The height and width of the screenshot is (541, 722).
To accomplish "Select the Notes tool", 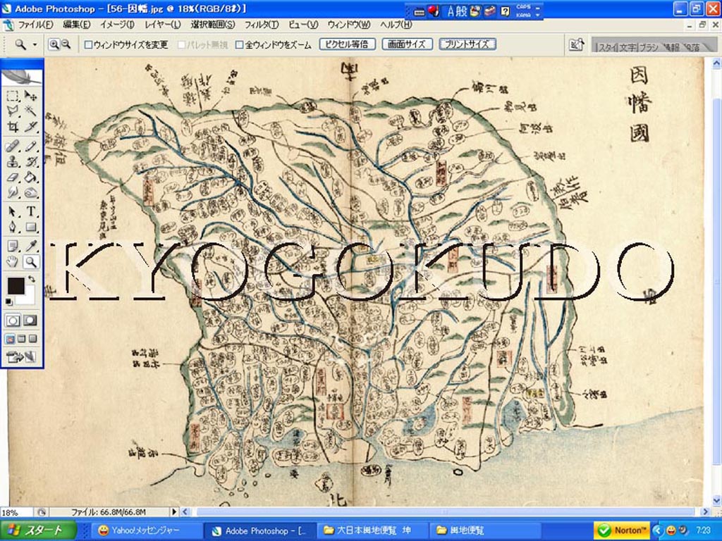I will [13, 246].
